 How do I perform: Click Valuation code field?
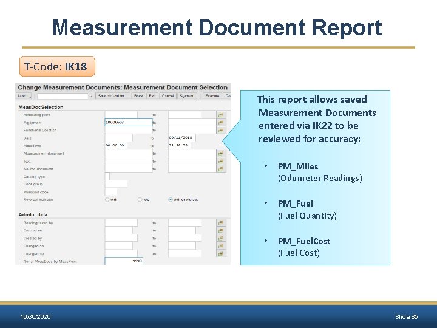(x=111, y=192)
